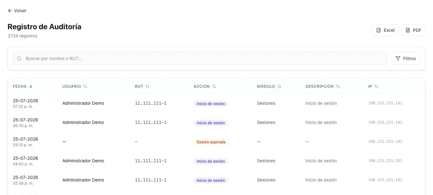Image resolution: width=433 pixels, height=195 pixels.
Task: Focus the 'Buscar por nombre o RUT' field
Action: (200, 58)
